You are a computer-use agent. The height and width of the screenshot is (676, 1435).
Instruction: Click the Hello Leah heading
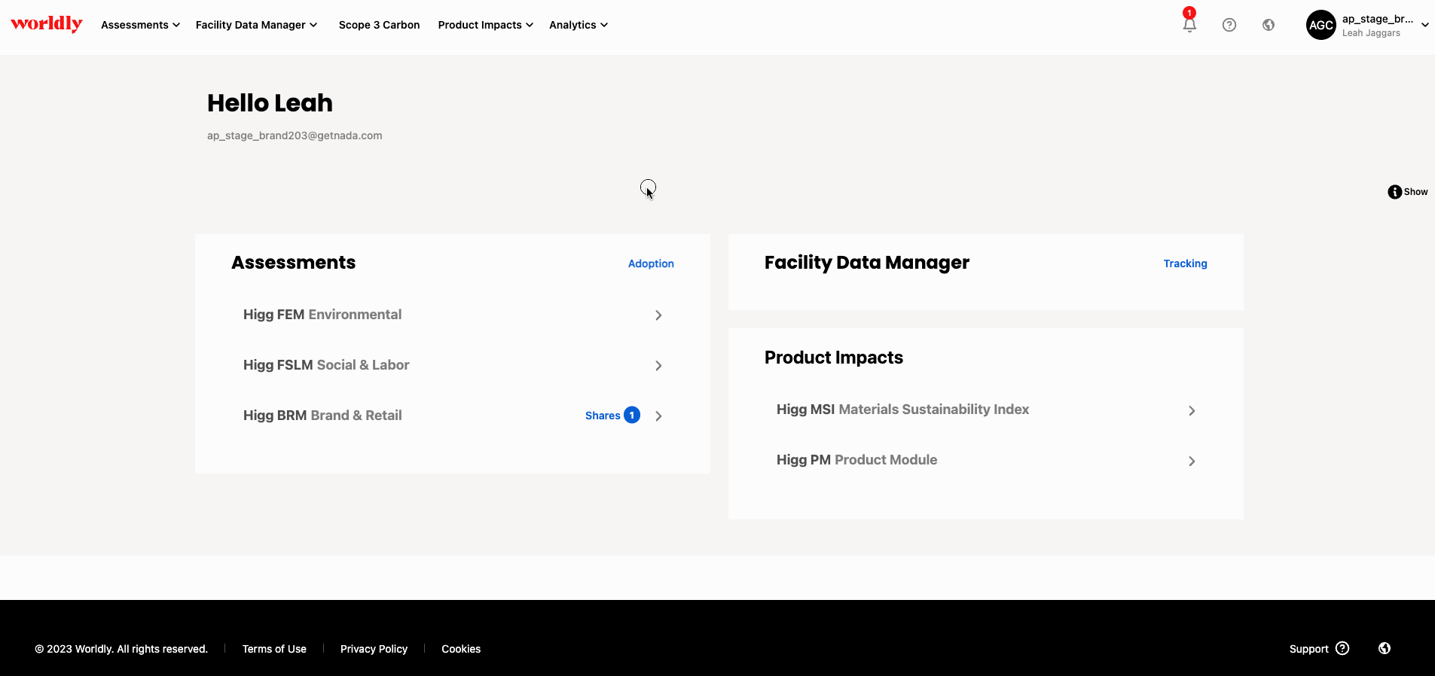(x=270, y=103)
